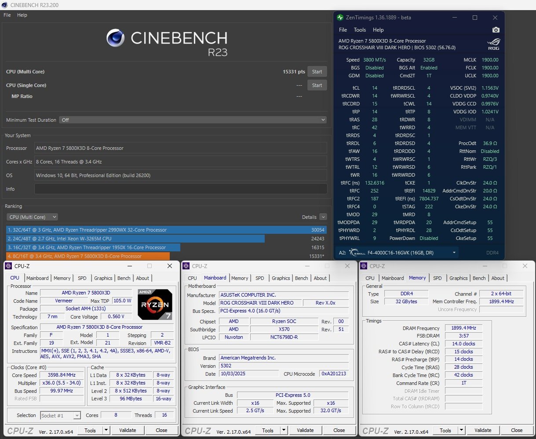Click the DRAM Frequency 1899.4 MHz field
The height and width of the screenshot is (439, 536).
click(x=463, y=328)
